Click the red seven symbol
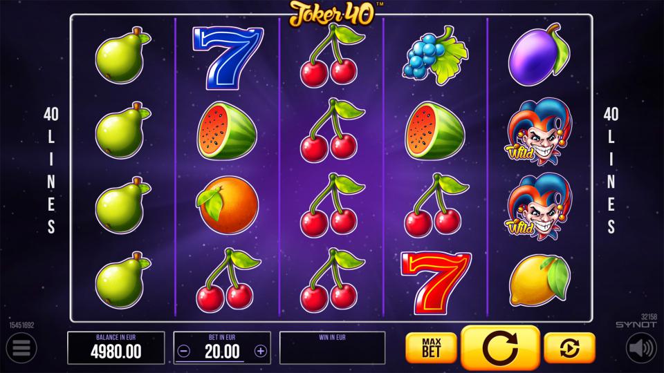 point(435,283)
